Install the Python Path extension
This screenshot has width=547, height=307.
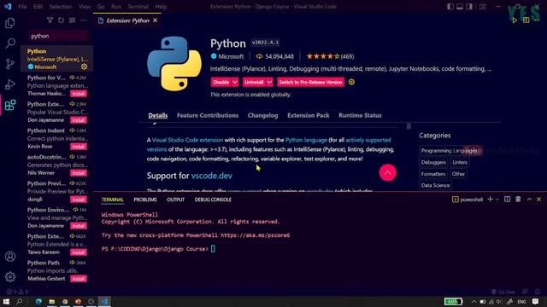tap(79, 279)
